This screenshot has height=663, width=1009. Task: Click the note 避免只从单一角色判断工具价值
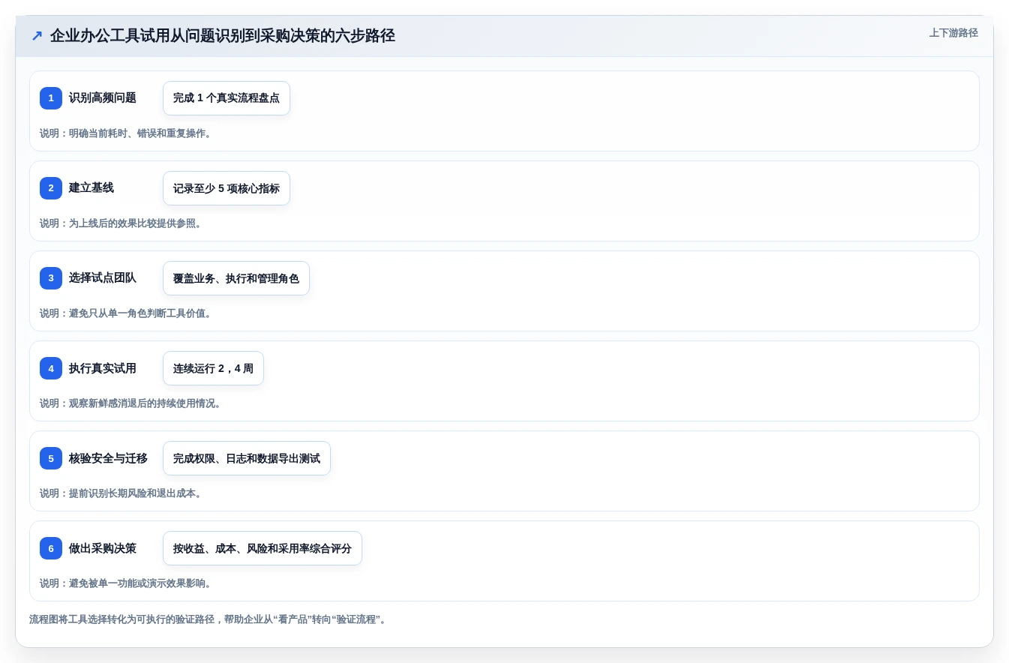coord(126,313)
